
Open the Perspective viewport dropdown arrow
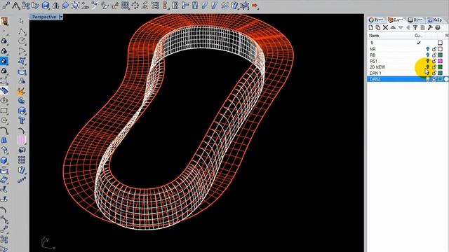click(61, 17)
